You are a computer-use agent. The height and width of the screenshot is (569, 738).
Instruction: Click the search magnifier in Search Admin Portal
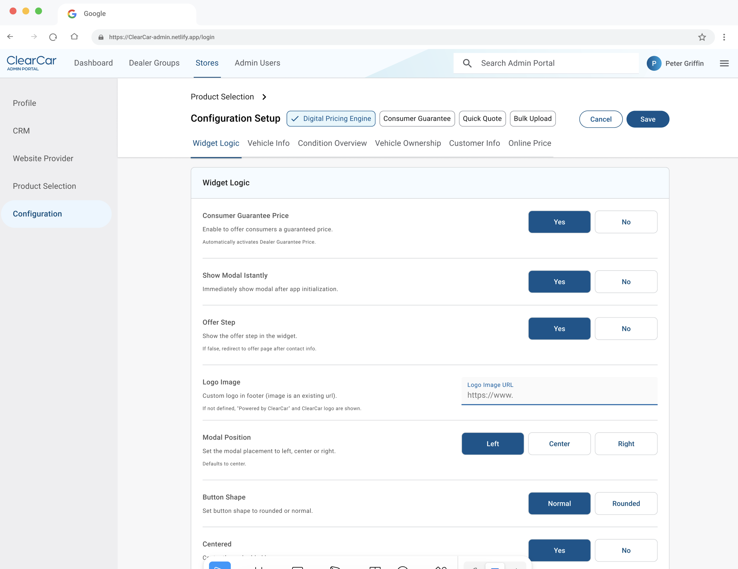coord(467,63)
